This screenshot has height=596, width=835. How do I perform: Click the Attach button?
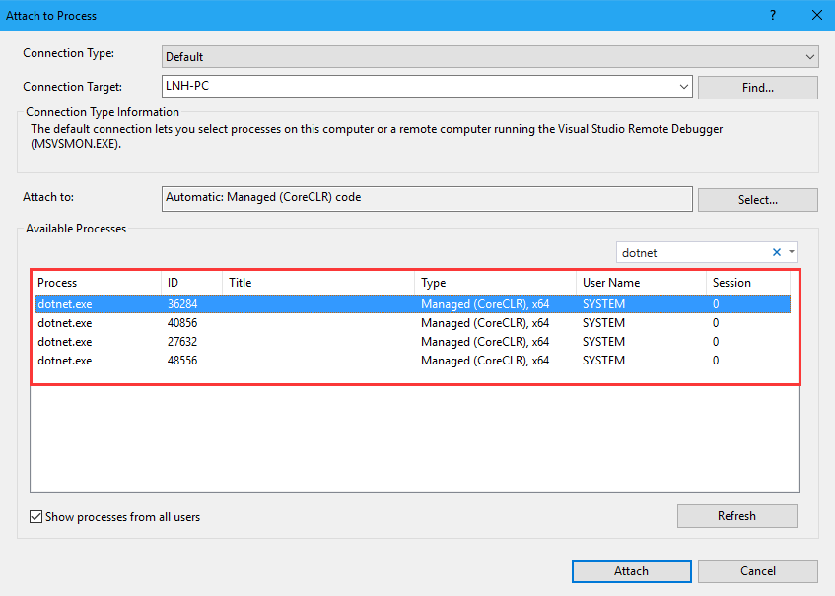632,571
